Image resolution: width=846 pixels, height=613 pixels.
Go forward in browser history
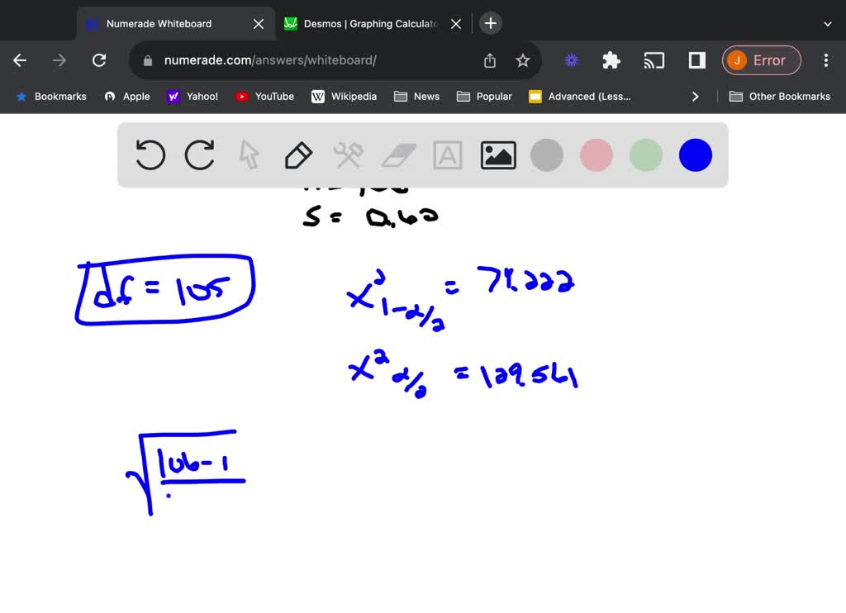click(x=59, y=60)
